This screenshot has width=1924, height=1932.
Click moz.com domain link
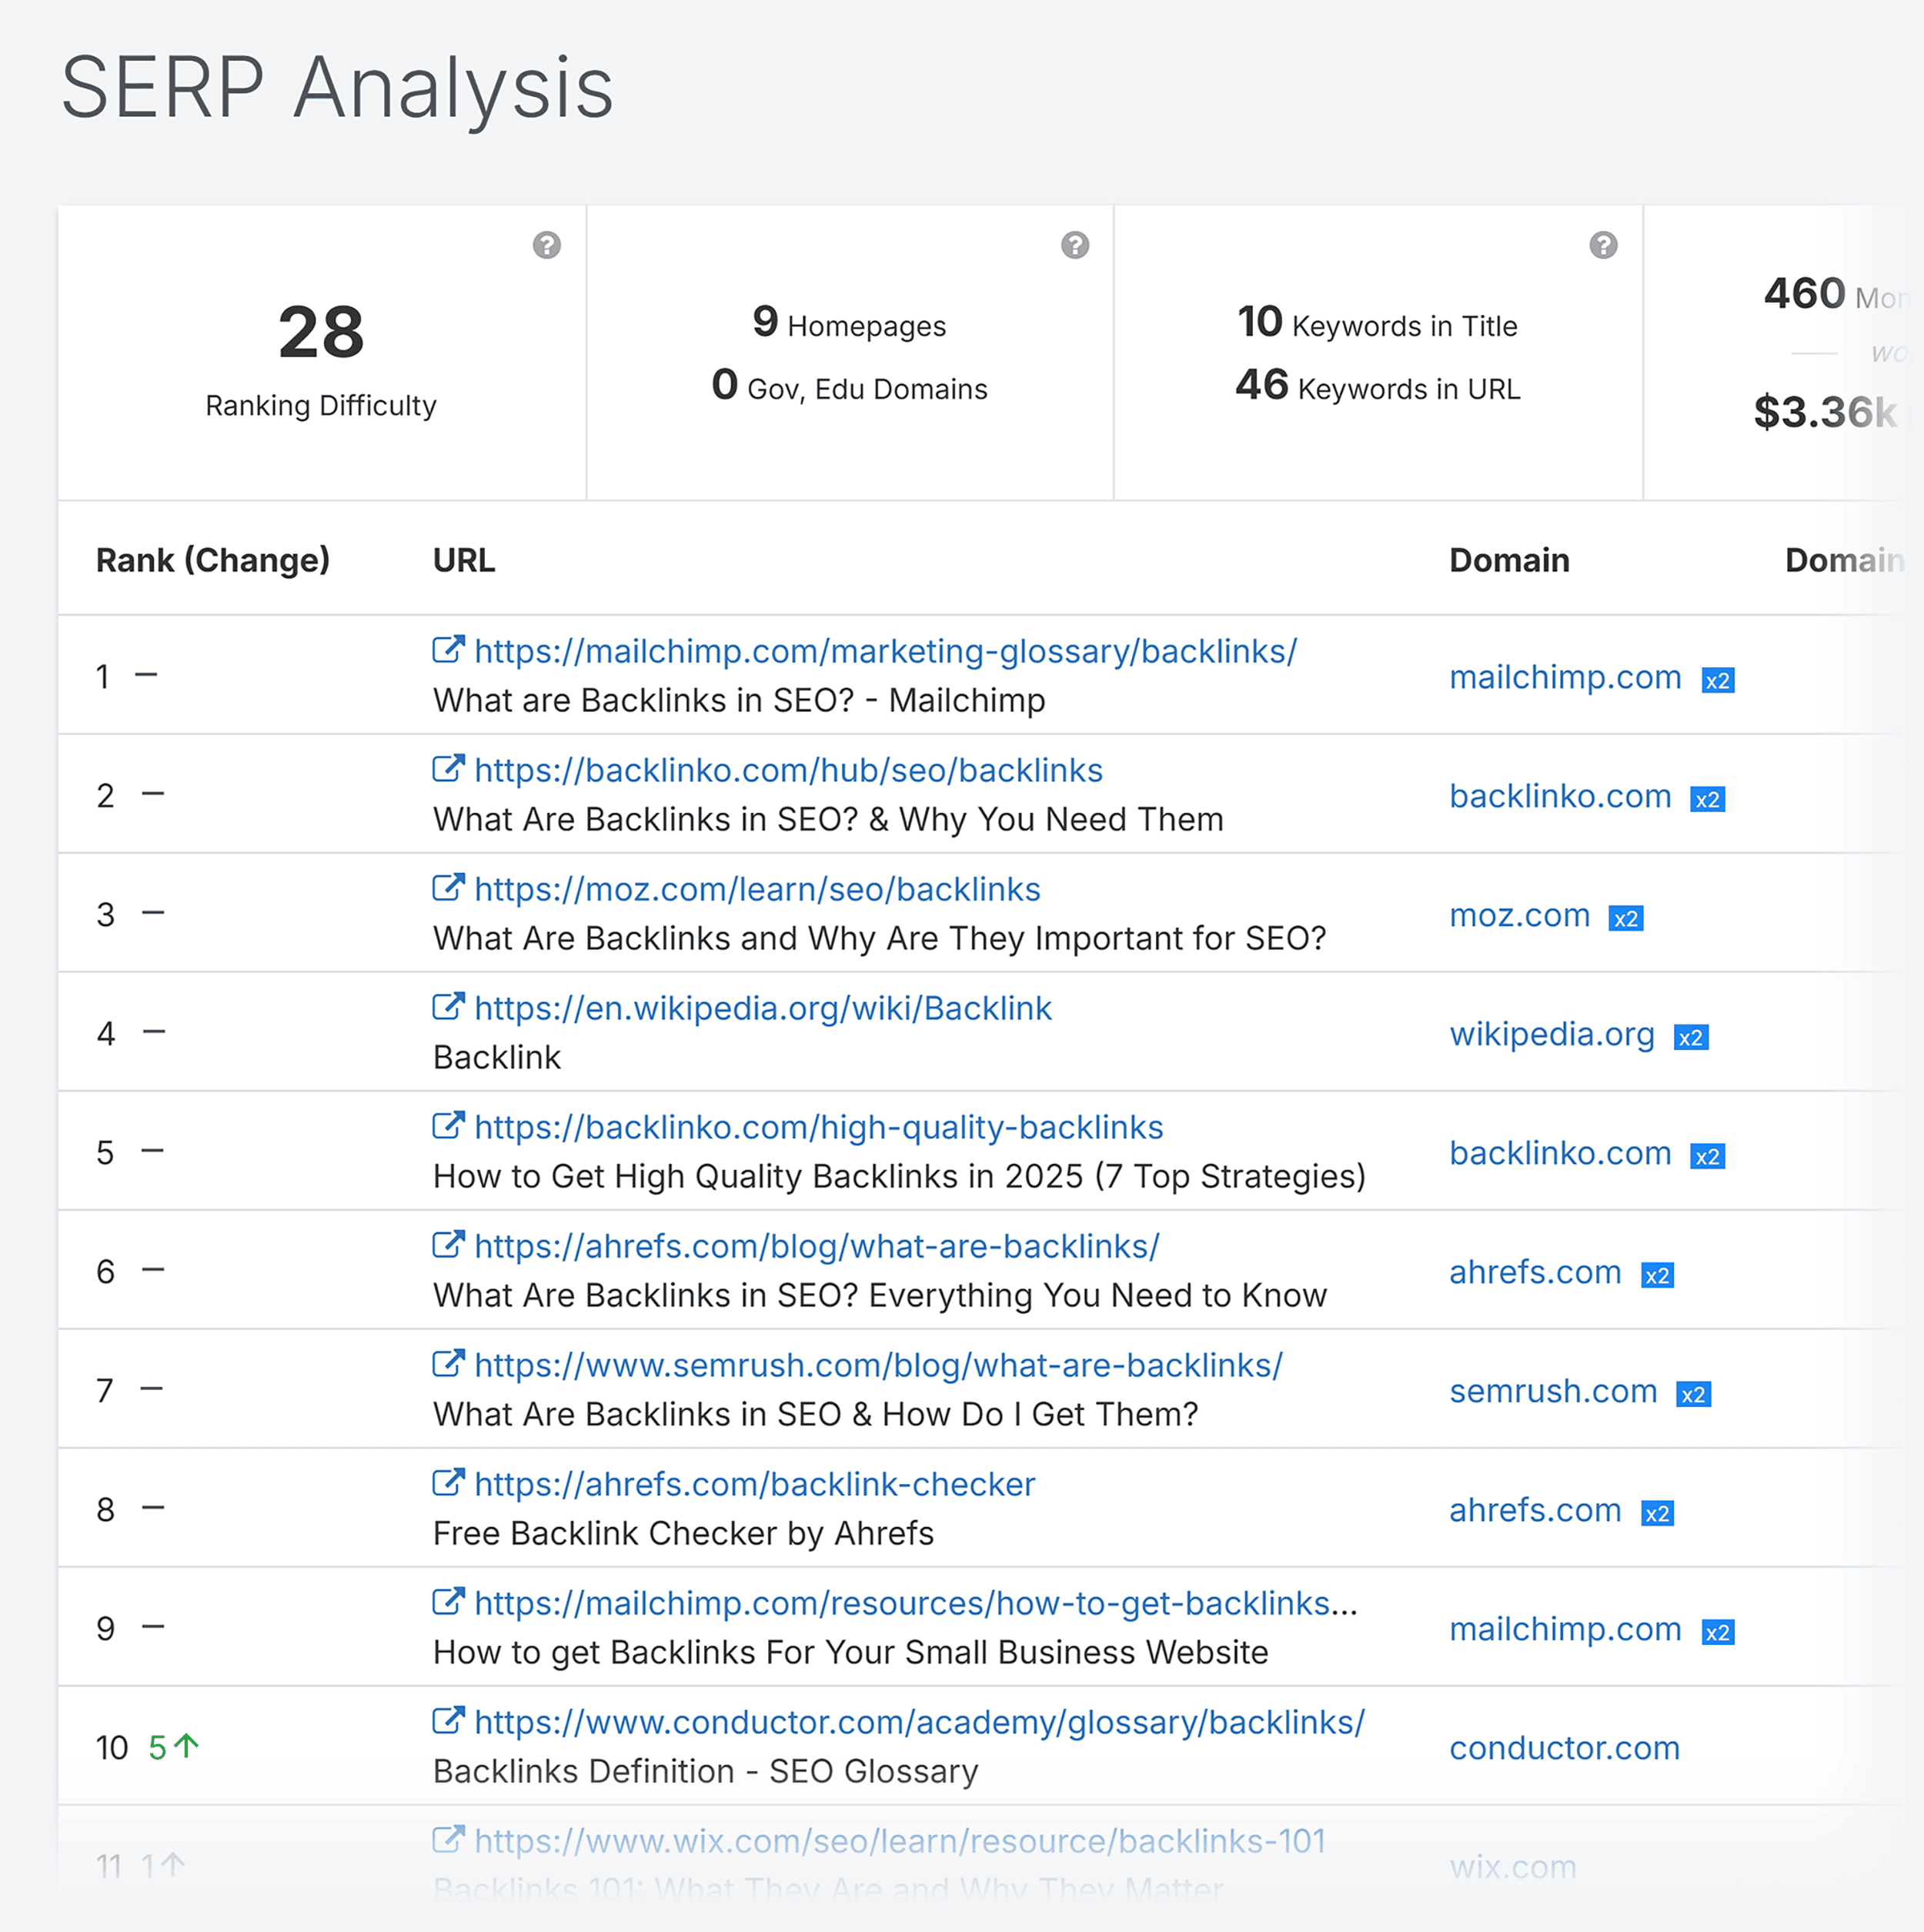(1519, 916)
